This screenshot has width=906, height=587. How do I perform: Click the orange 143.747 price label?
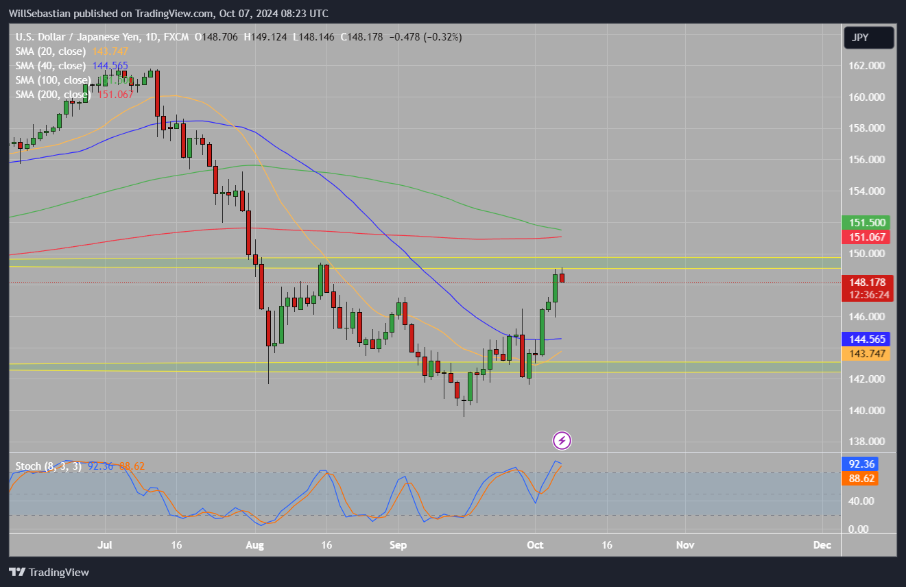point(866,354)
